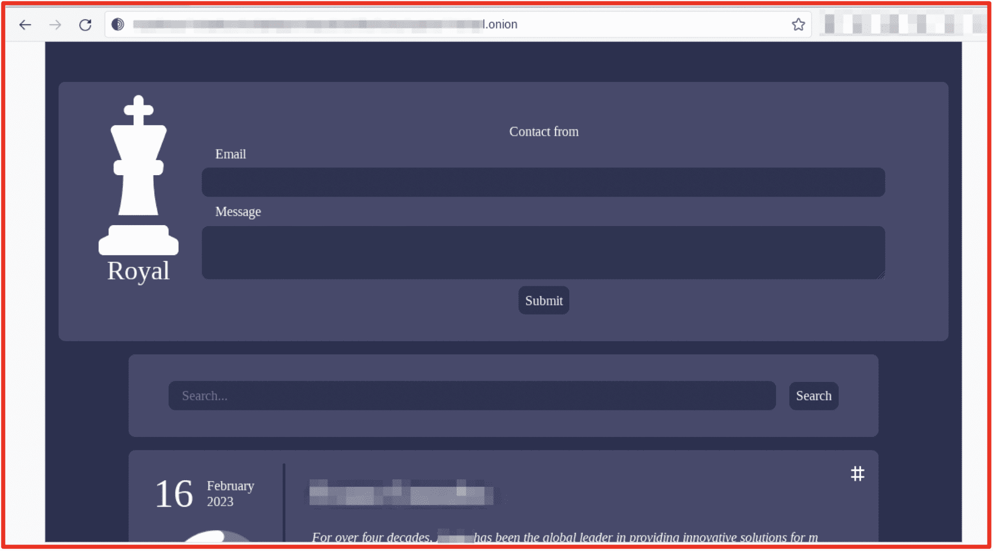The height and width of the screenshot is (551, 993).
Task: Click into the Email input field
Action: pos(543,182)
